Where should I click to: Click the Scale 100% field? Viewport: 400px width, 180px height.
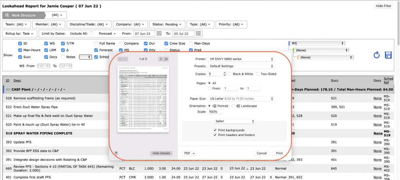click(x=215, y=112)
